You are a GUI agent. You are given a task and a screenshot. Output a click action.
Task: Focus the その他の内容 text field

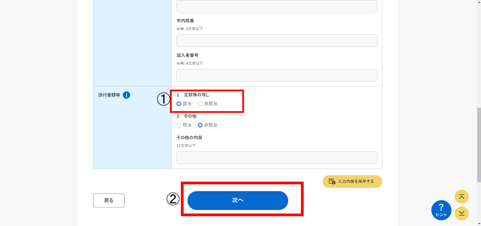(x=277, y=157)
